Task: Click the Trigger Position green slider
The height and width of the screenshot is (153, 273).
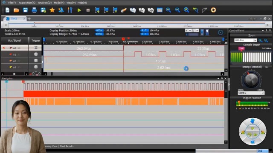Action: point(252,104)
